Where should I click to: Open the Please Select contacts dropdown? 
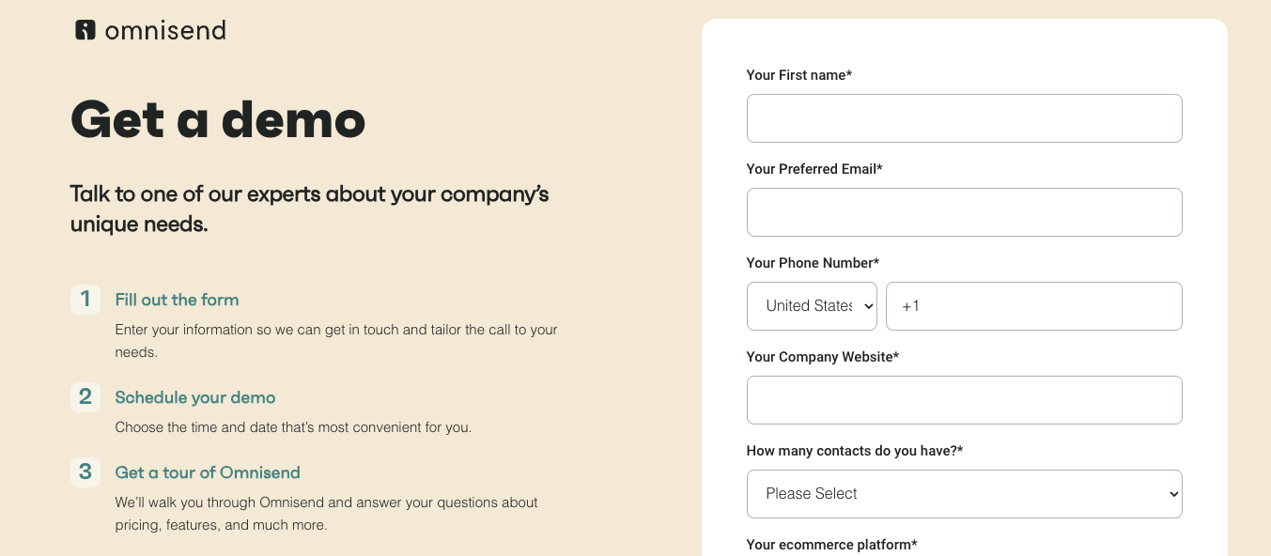(964, 494)
